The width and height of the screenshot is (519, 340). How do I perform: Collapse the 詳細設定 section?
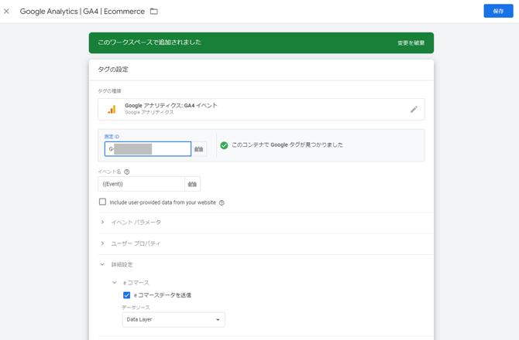[102, 265]
